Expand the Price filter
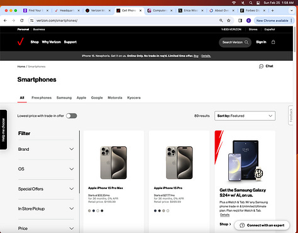The height and width of the screenshot is (233, 298). tap(46, 229)
